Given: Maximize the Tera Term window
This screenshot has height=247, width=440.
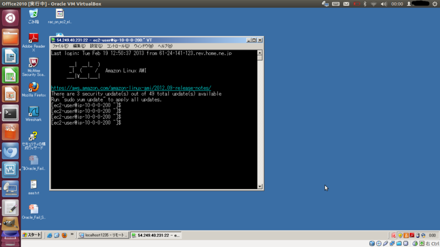Looking at the screenshot, I should tap(254, 40).
